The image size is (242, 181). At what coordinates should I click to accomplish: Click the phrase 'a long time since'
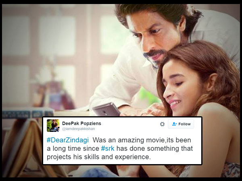(73, 148)
